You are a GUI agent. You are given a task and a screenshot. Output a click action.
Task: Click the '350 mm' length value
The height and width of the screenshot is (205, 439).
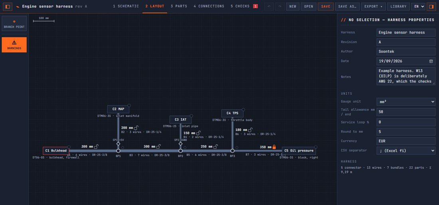click(265, 147)
